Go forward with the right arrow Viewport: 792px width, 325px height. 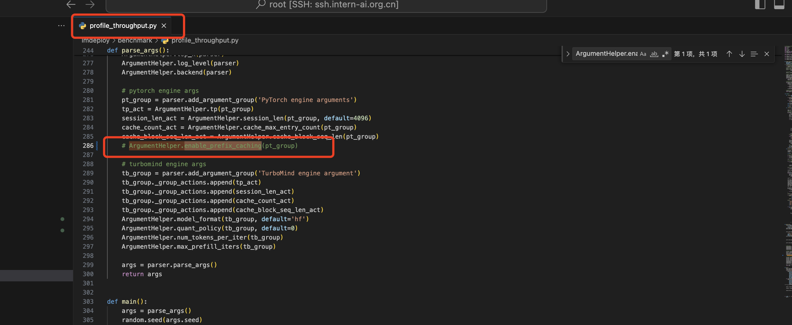[90, 4]
